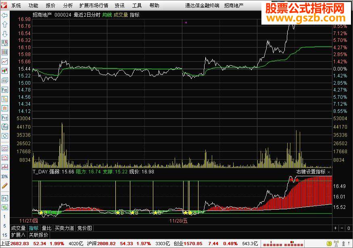Click the 11/28/五 date marker
The width and height of the screenshot is (353, 248).
pyautogui.click(x=178, y=221)
